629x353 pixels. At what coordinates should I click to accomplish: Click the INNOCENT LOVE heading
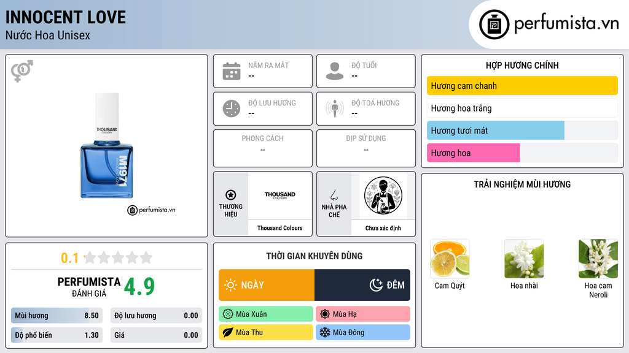(65, 17)
